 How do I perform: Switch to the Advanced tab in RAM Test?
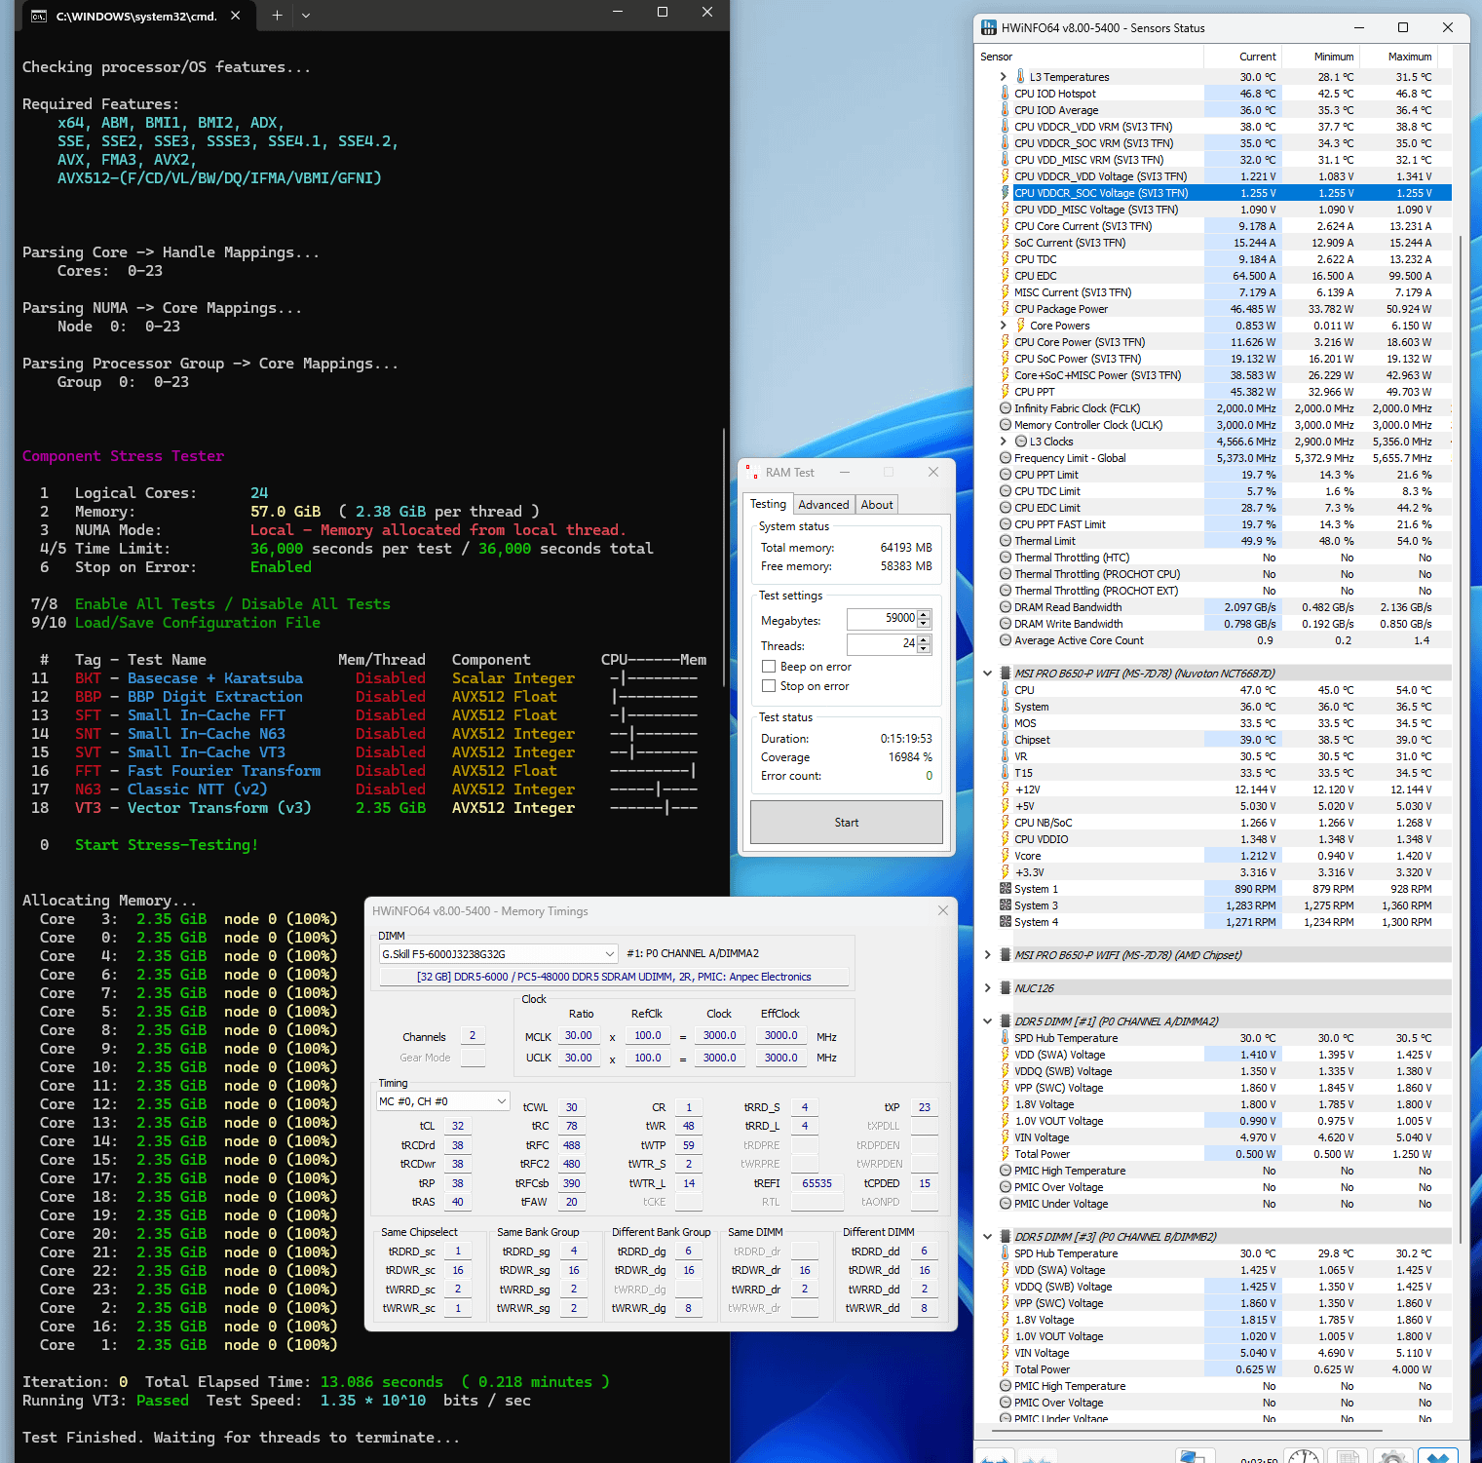(823, 505)
